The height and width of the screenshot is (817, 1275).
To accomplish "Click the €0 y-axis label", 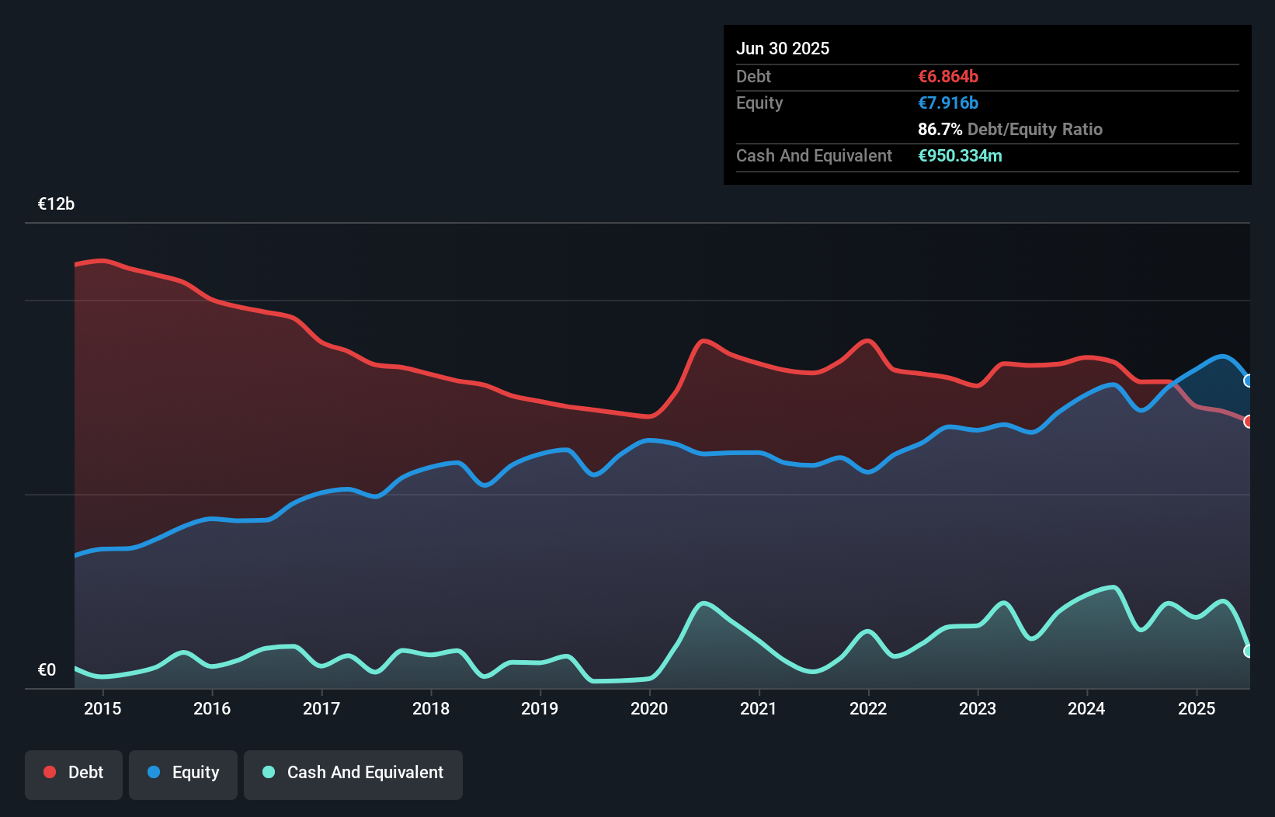I will (x=47, y=669).
